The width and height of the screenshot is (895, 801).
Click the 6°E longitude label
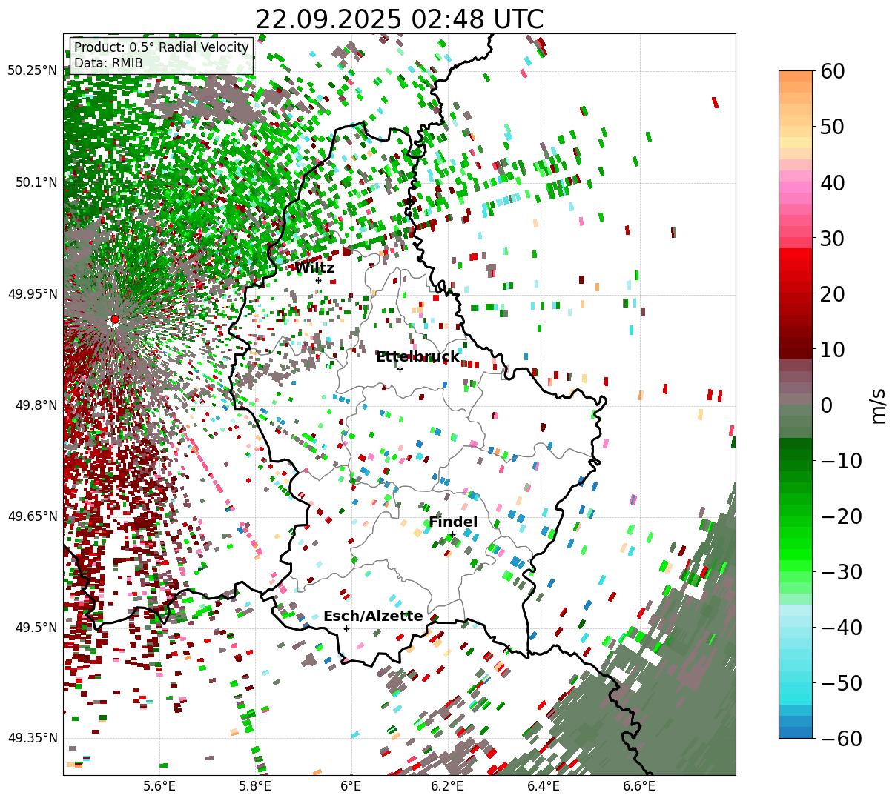[x=351, y=786]
